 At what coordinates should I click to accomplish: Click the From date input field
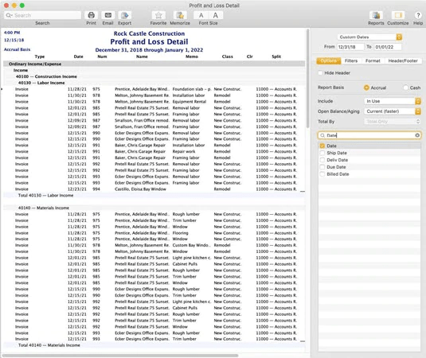(350, 47)
